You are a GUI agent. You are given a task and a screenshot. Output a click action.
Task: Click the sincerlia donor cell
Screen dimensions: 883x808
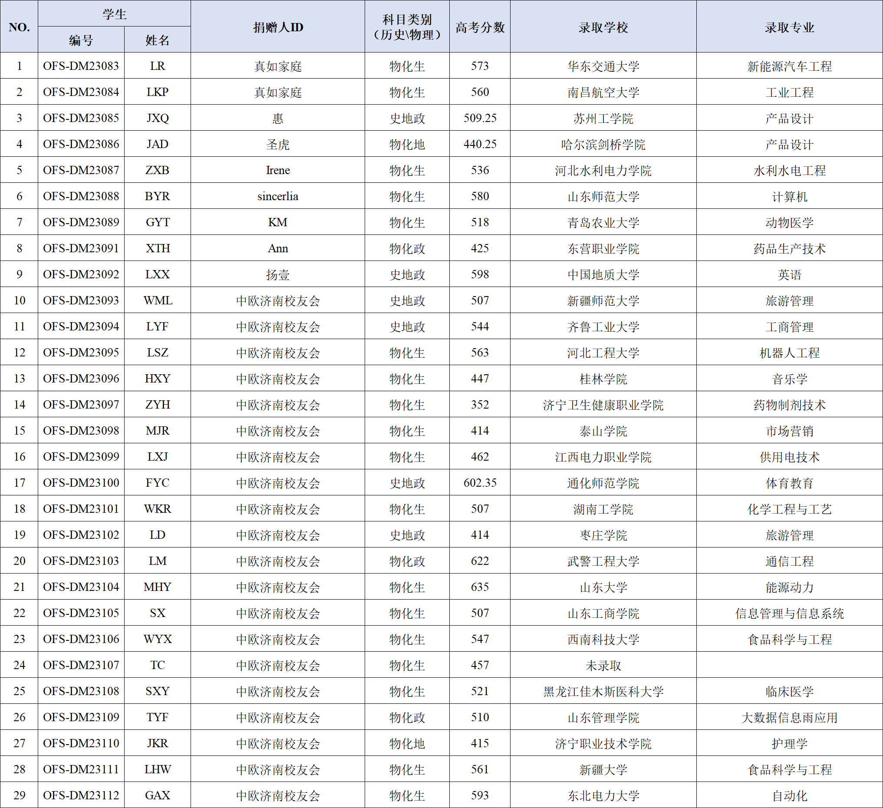click(x=278, y=196)
